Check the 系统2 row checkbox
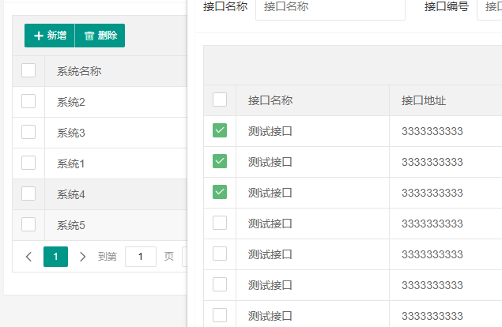Screen dimensions: 502x327 point(28,101)
